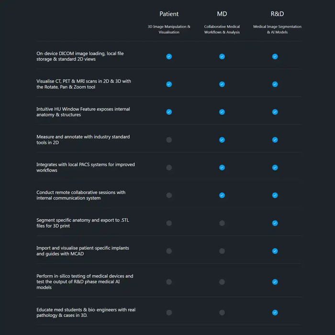Select the MD column heading
The height and width of the screenshot is (335, 335).
pyautogui.click(x=222, y=14)
